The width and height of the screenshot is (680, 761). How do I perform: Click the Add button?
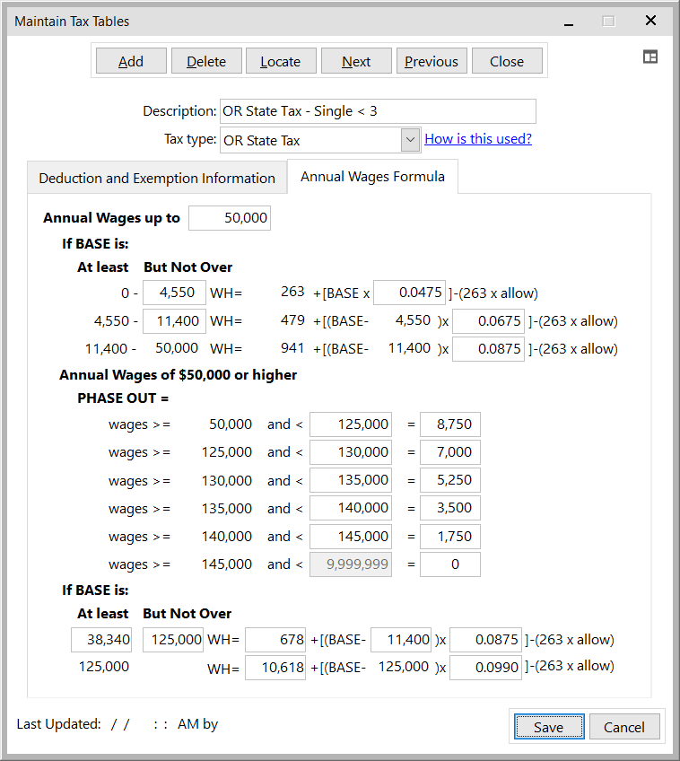click(x=131, y=61)
